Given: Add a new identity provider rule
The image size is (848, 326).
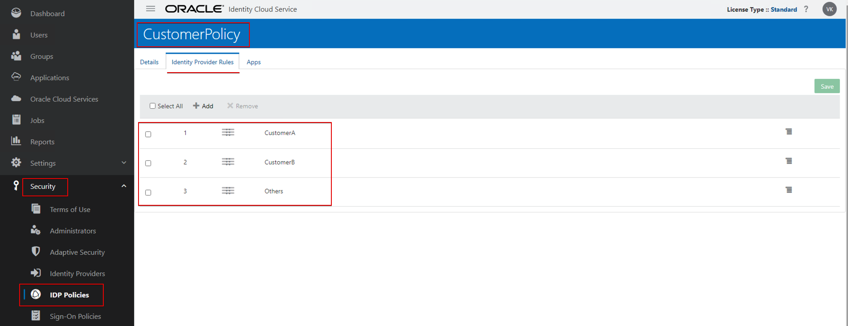Looking at the screenshot, I should pos(203,106).
